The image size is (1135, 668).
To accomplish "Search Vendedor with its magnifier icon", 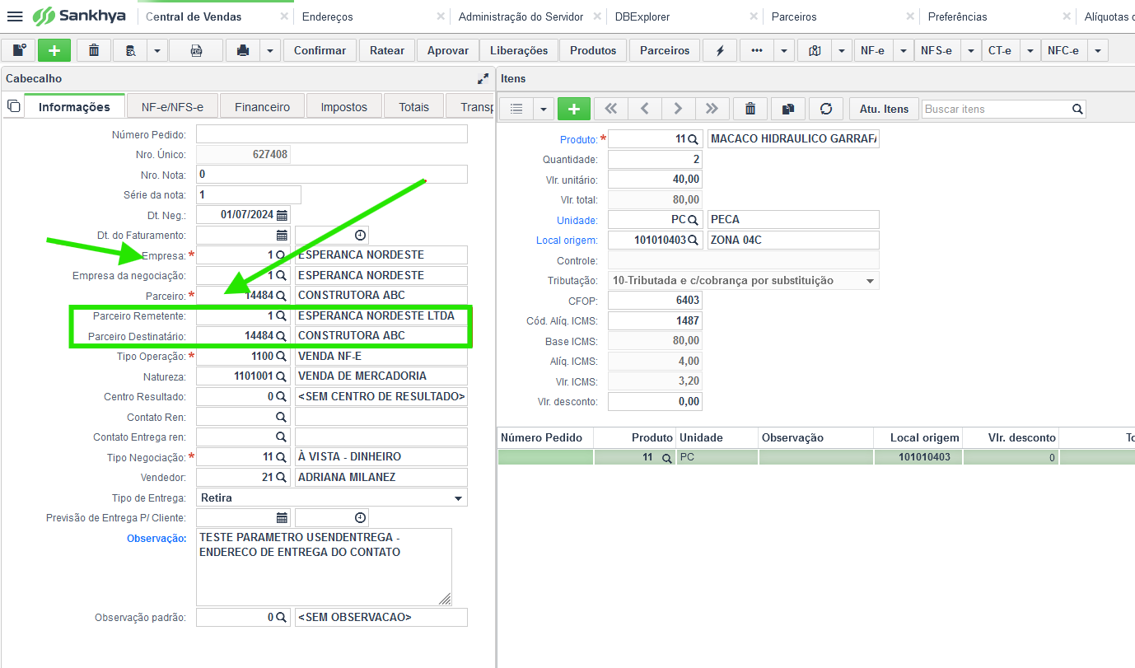I will pos(281,477).
